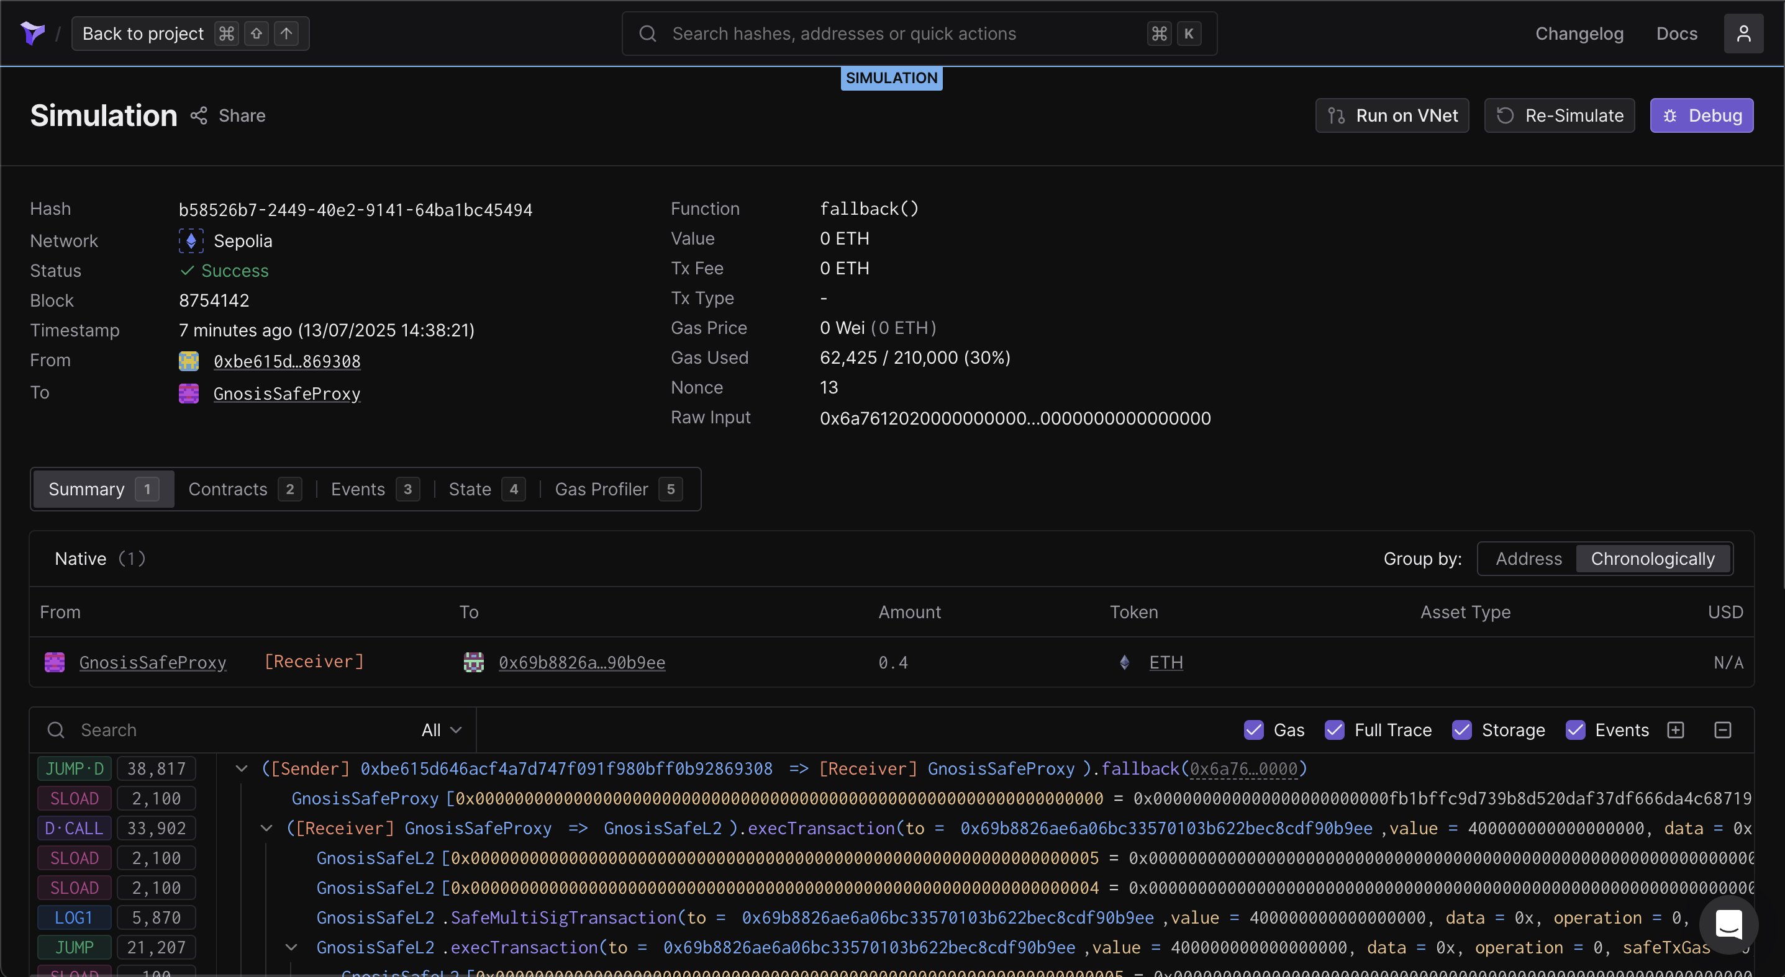Click the Re-Simulate refresh icon

1504,115
